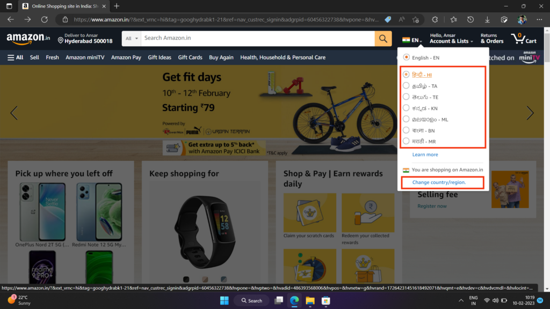Open the Amazon shopping cart
Viewport: 550px width, 309px height.
[x=523, y=38]
